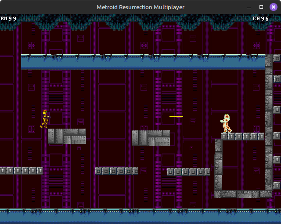Close the Metroid Resurrection Multiplayer window

273,7
